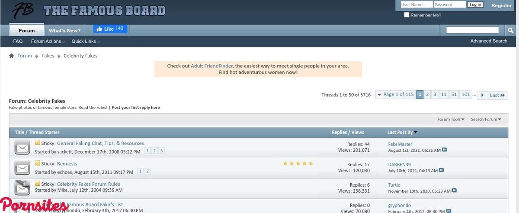Click the Log in button
This screenshot has height=213, width=519.
click(x=475, y=5)
